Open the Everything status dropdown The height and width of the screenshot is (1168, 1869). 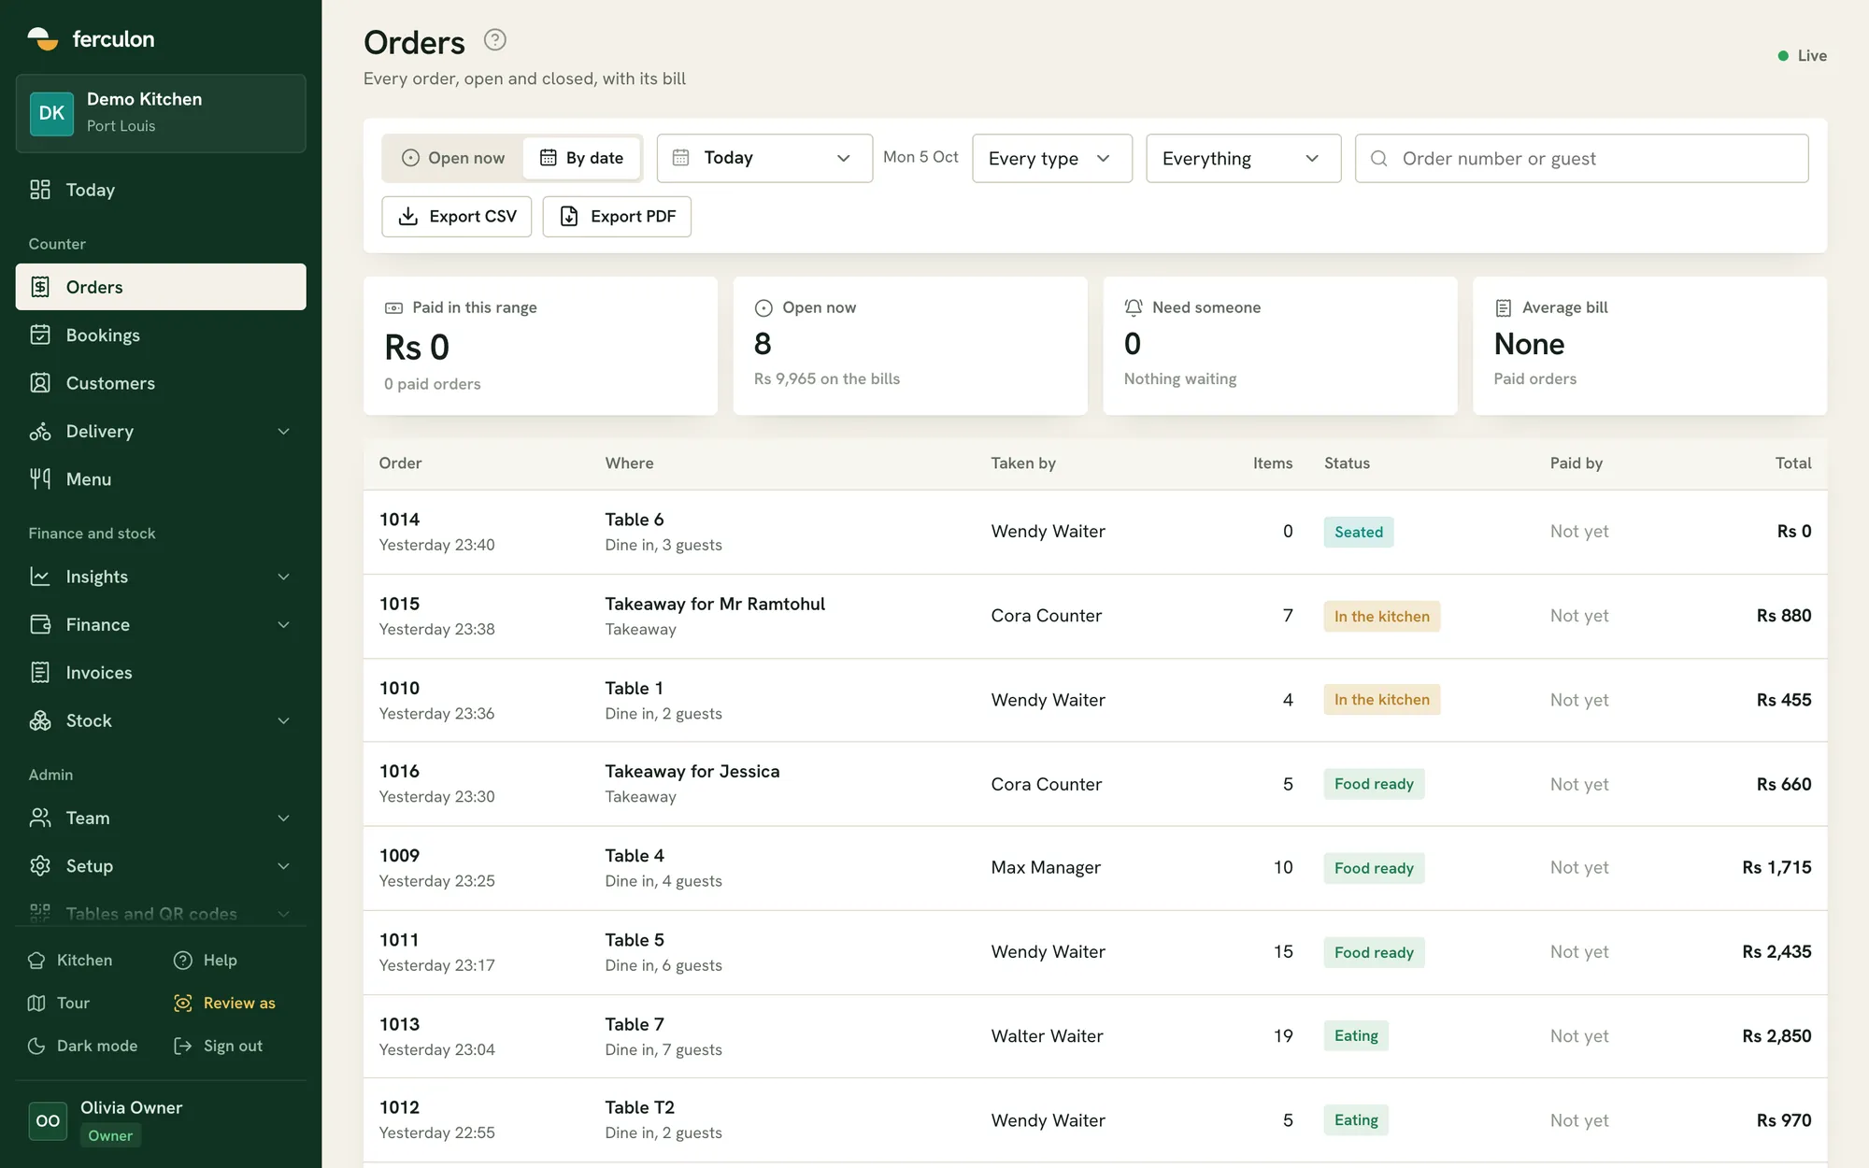[1243, 158]
